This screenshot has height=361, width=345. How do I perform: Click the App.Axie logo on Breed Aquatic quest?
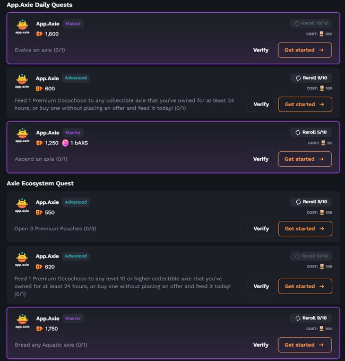(x=22, y=321)
